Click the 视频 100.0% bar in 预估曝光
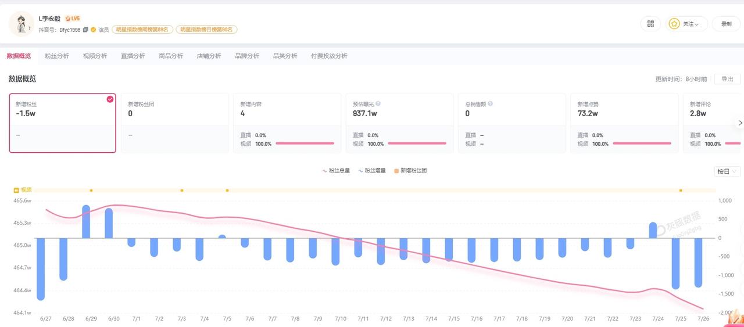The image size is (744, 327). [417, 143]
